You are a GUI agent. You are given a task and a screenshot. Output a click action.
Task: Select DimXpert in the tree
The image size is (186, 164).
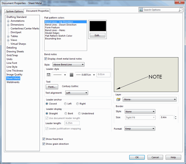16,32
